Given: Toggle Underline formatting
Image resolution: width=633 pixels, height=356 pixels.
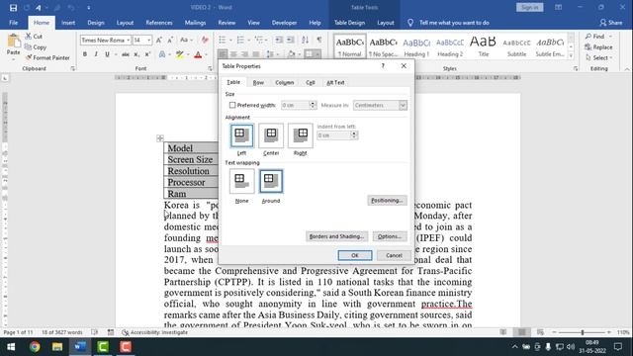Looking at the screenshot, I should [x=107, y=54].
